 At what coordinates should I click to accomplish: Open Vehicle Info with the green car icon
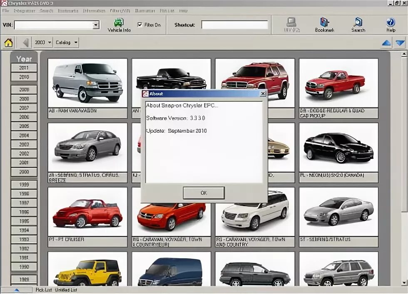pos(119,23)
